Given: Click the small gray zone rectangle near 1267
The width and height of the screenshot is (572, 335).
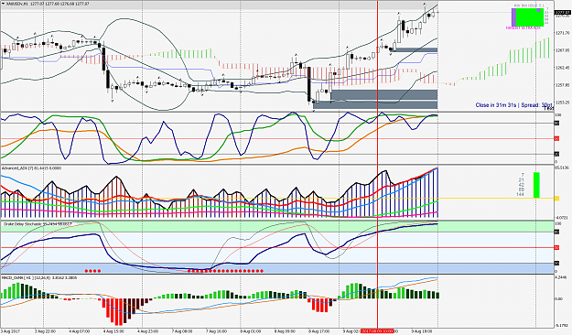Looking at the screenshot, I should pos(415,50).
